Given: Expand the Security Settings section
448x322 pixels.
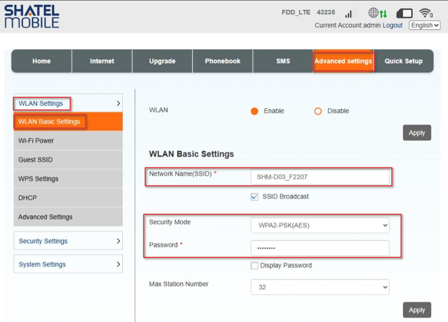Looking at the screenshot, I should click(x=68, y=241).
